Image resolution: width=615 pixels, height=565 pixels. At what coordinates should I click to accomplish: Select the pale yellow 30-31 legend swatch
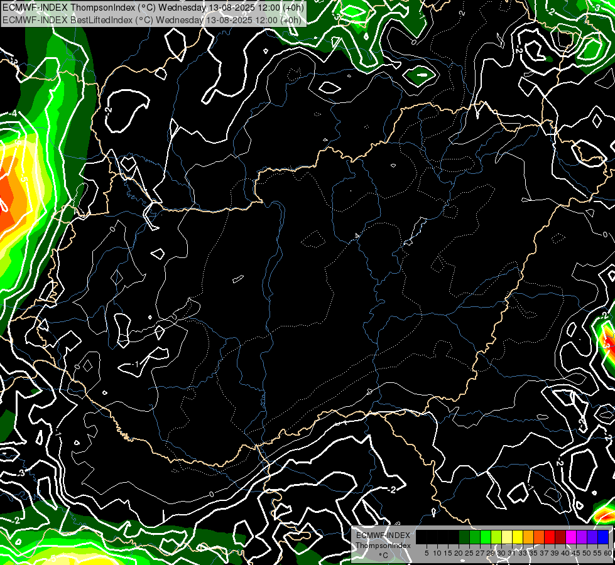coord(507,537)
